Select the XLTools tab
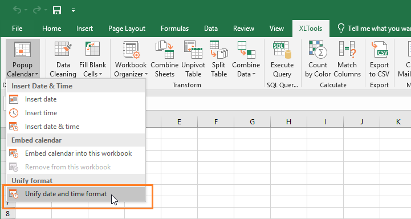 [x=311, y=29]
